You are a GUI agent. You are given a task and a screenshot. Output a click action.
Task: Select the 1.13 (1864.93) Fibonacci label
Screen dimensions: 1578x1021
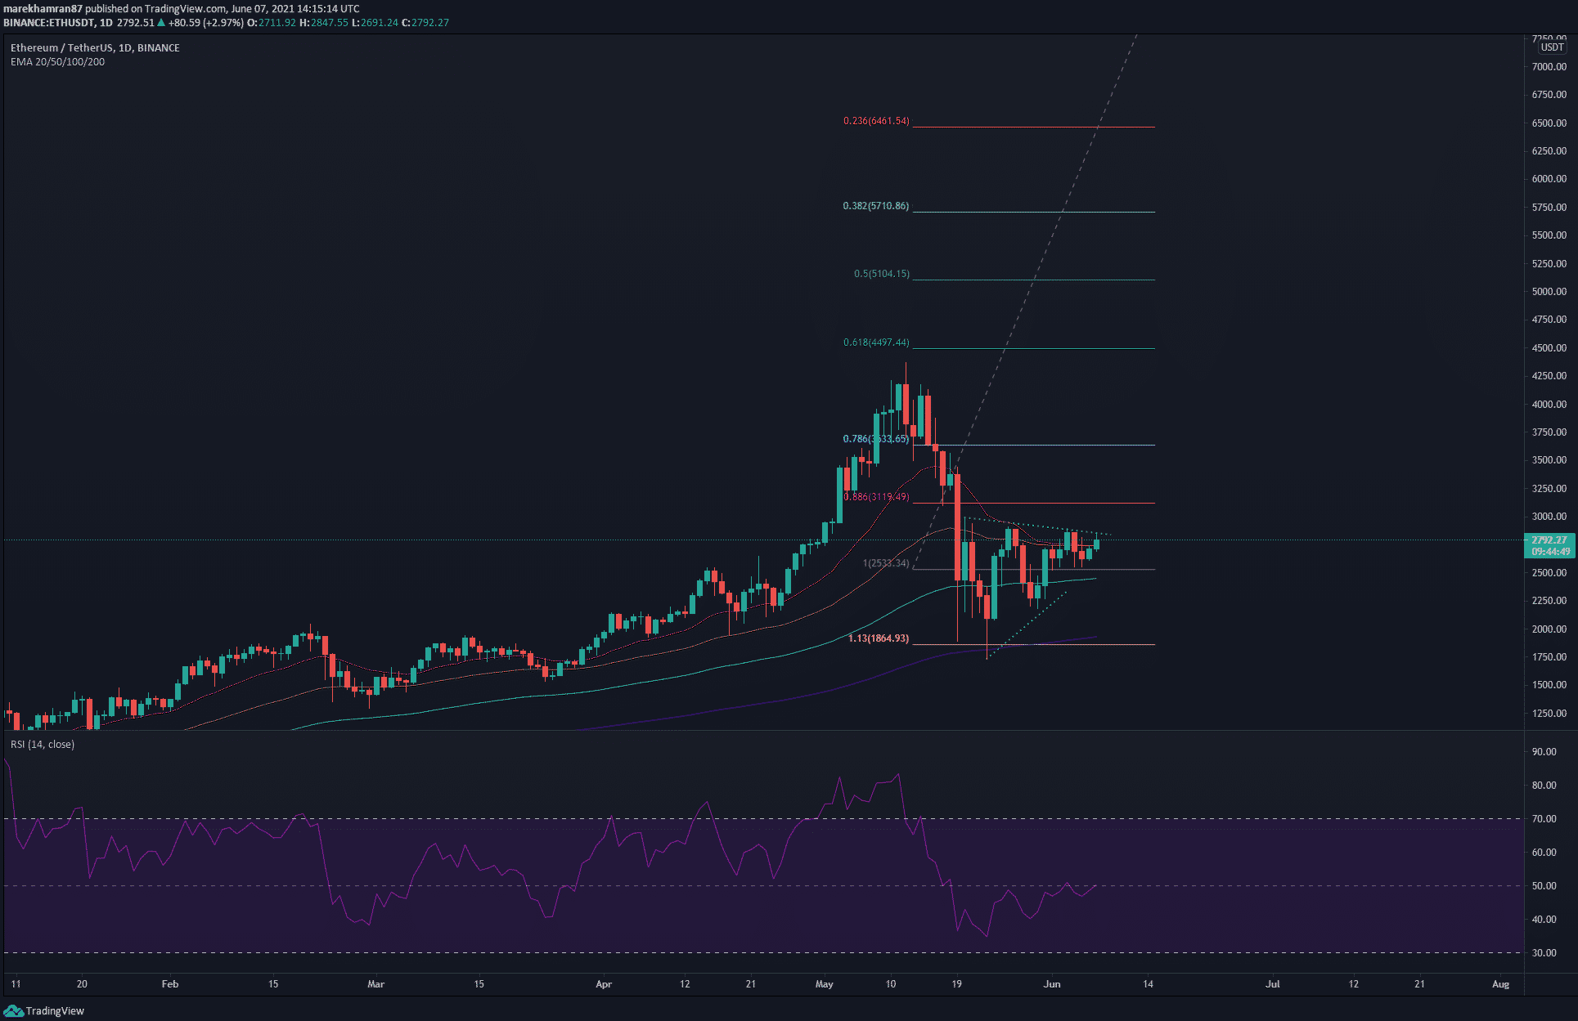click(x=878, y=638)
